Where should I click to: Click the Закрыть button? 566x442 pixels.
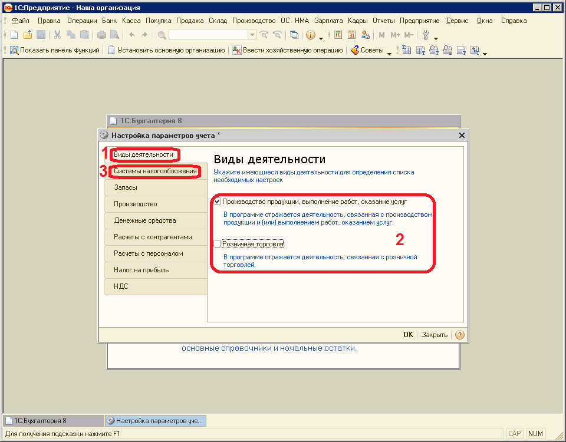[x=435, y=335]
